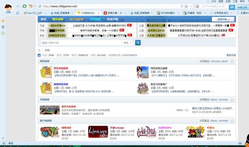This screenshot has height=147, width=249.
Task: Click the favorites star in the sidebar
Action: (x=3, y=21)
